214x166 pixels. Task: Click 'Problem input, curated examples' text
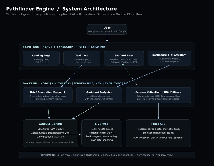[81, 61]
